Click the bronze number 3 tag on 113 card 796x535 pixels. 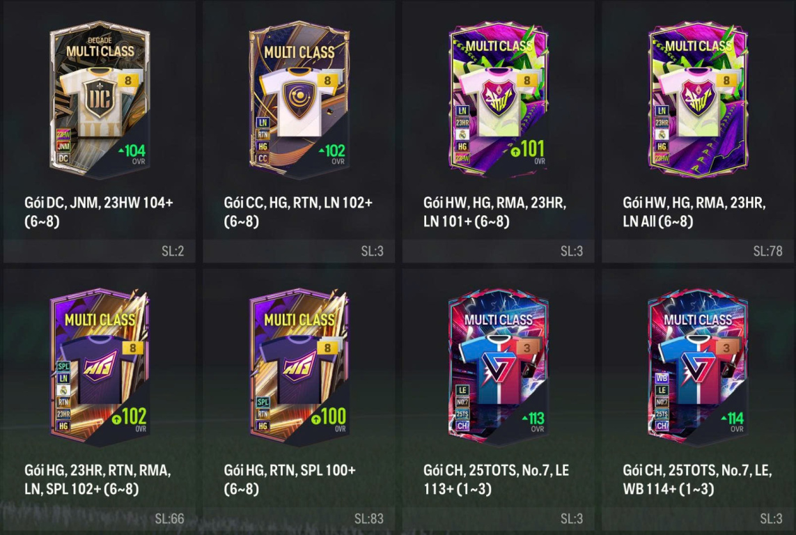pos(527,348)
